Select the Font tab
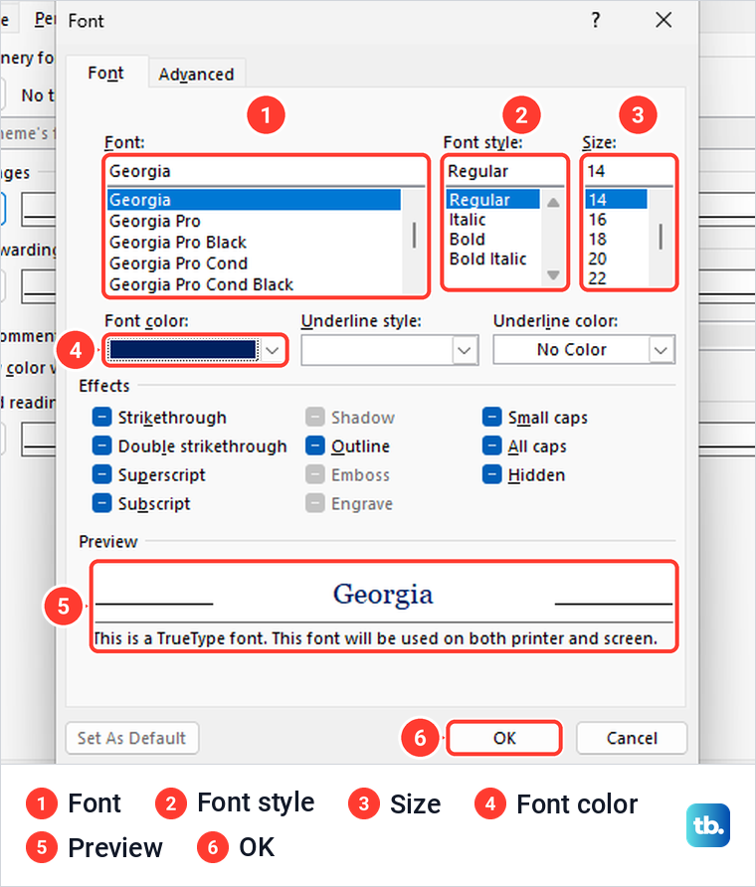 [x=105, y=73]
